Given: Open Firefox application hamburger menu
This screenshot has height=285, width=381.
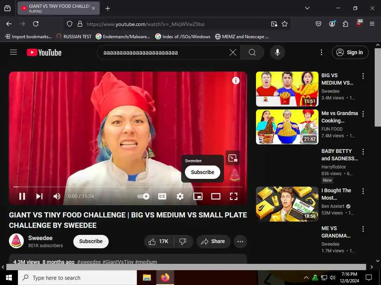Looking at the screenshot, I should click(x=372, y=24).
